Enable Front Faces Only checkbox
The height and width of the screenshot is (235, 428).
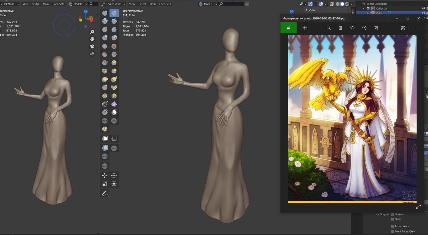(x=393, y=231)
